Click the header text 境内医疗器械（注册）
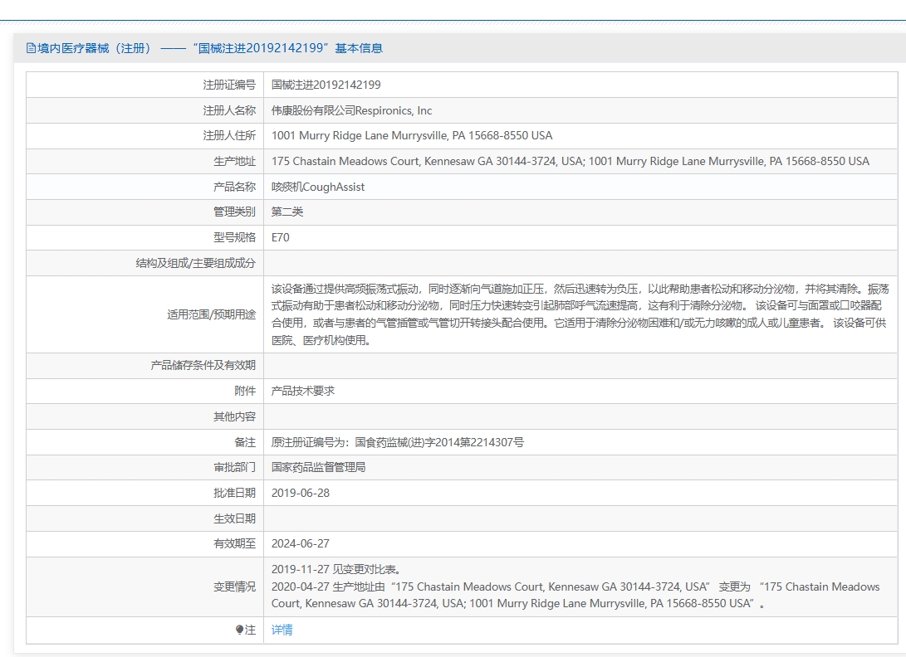Viewport: 906px width, 657px height. point(94,48)
